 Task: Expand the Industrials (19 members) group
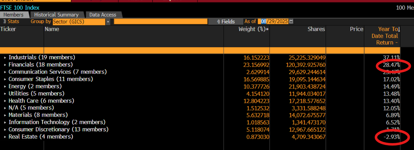tap(5, 58)
